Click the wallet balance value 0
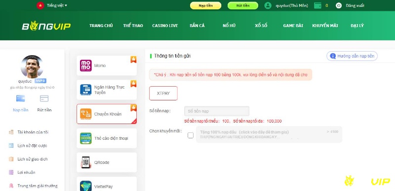395x191 pixels. pos(327,5)
